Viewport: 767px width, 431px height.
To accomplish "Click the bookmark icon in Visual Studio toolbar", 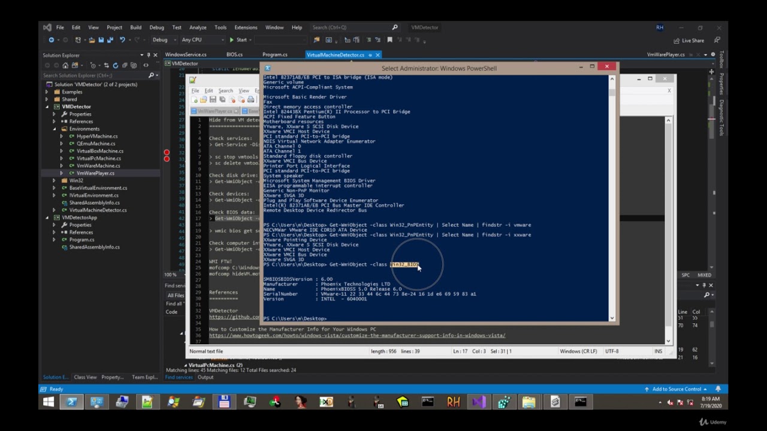I will click(x=389, y=40).
